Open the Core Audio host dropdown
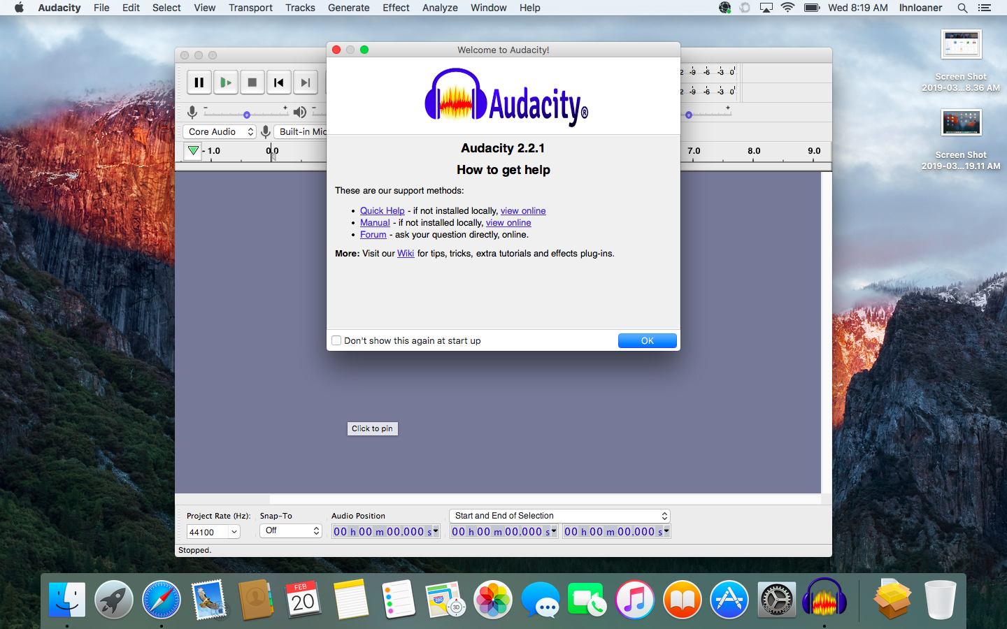 220,131
